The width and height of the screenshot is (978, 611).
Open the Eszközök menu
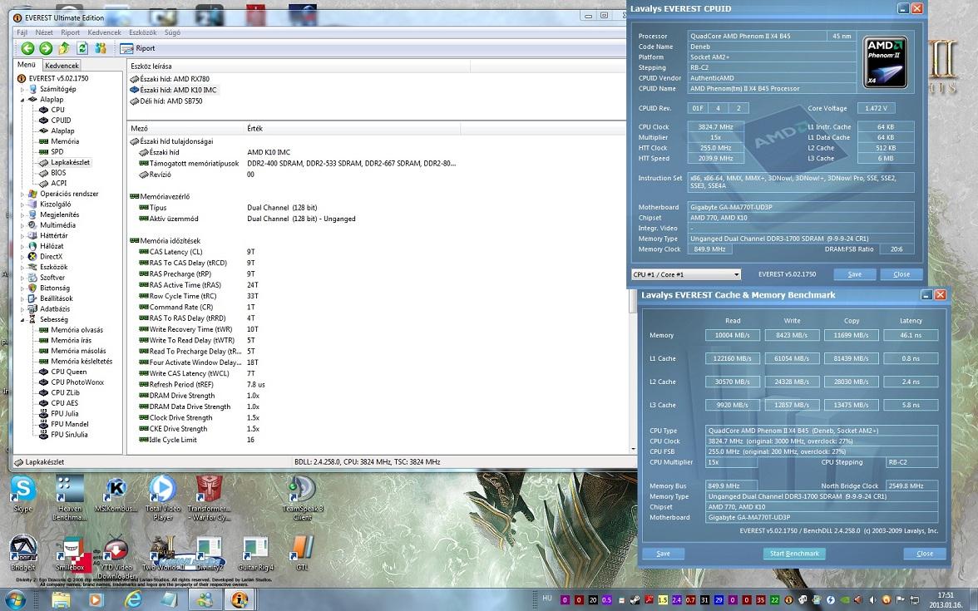tap(143, 32)
